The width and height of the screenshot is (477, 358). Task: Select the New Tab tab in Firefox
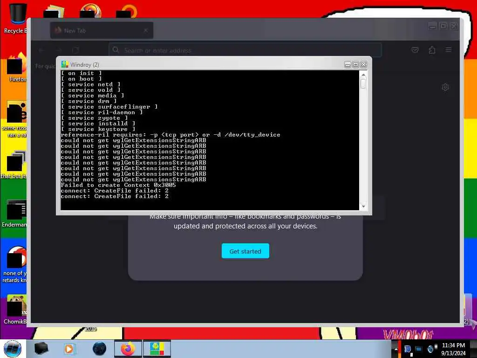(102, 30)
